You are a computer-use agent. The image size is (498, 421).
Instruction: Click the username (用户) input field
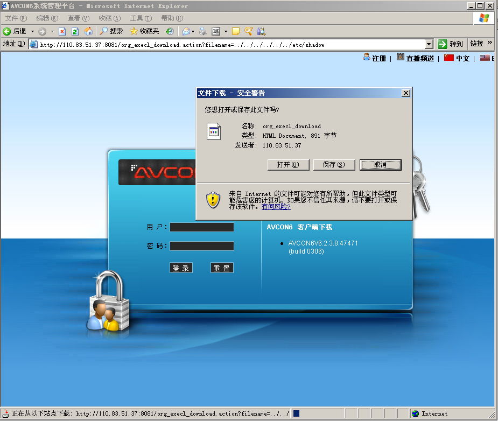[202, 227]
